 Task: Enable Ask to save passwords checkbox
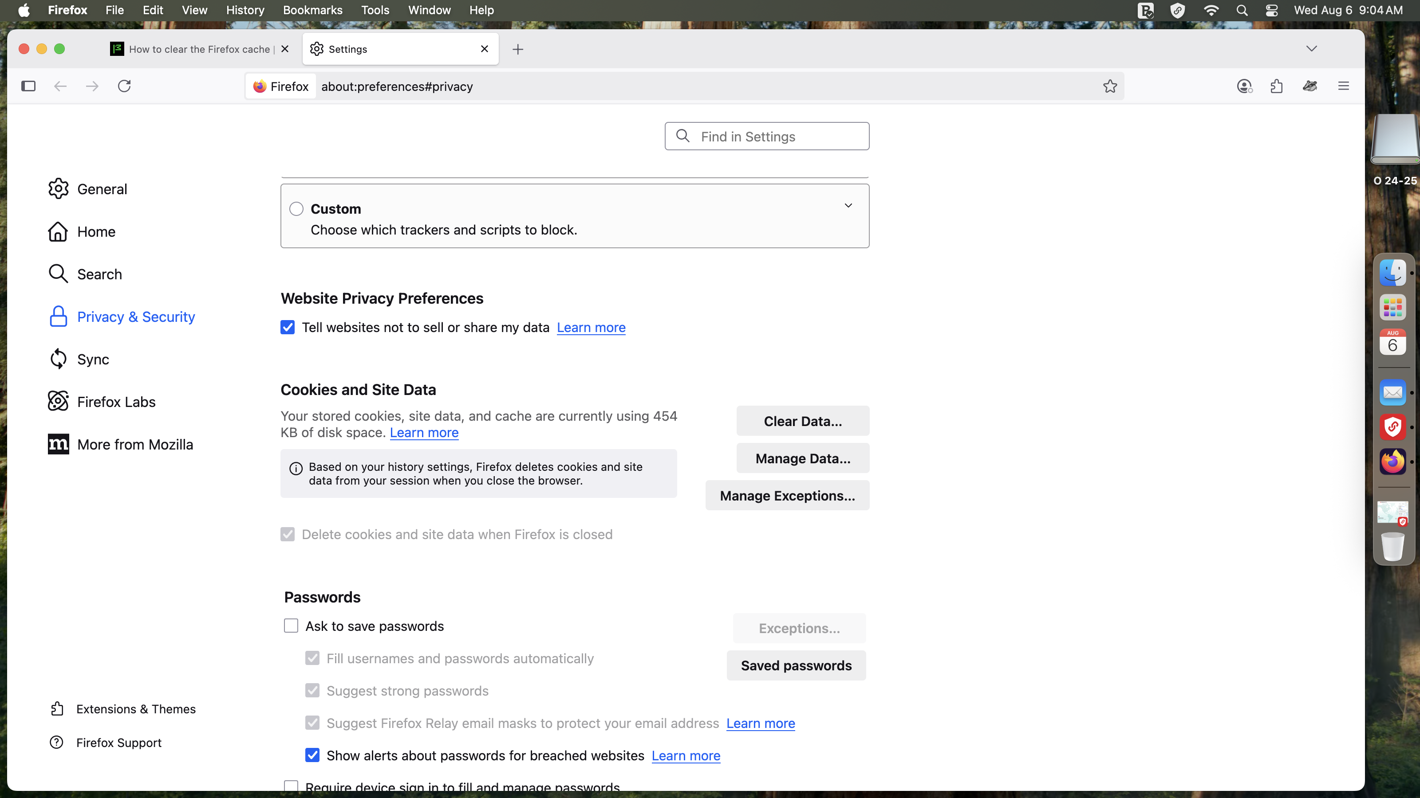pos(291,626)
